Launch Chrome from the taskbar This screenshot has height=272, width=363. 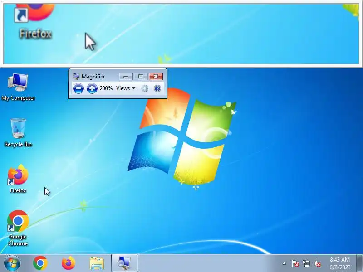[x=40, y=263]
